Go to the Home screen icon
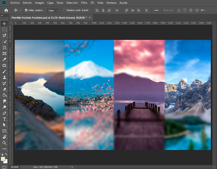 coord(6,10)
